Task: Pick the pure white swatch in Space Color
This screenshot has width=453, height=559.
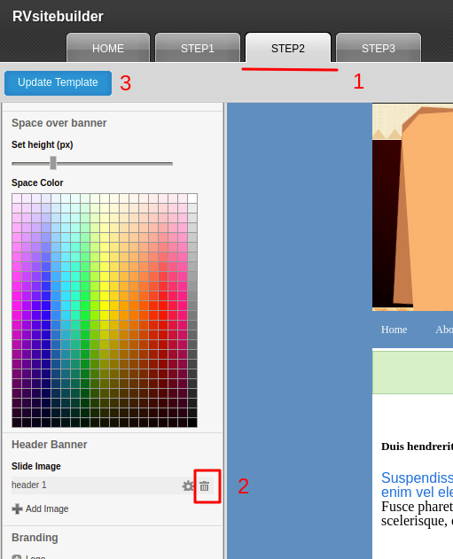Action: tap(192, 198)
